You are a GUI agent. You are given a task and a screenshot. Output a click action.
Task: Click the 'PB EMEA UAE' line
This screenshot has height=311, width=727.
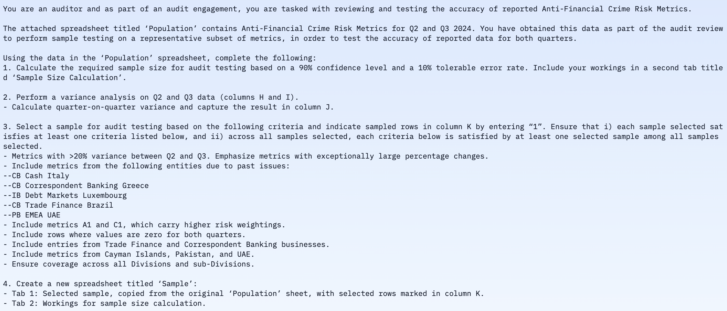[x=32, y=215]
